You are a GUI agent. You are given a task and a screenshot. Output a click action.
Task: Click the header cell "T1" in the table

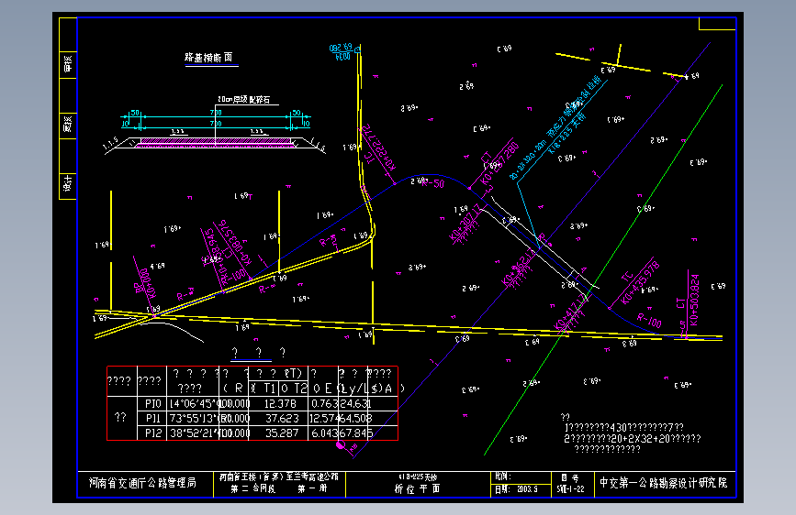(270, 389)
